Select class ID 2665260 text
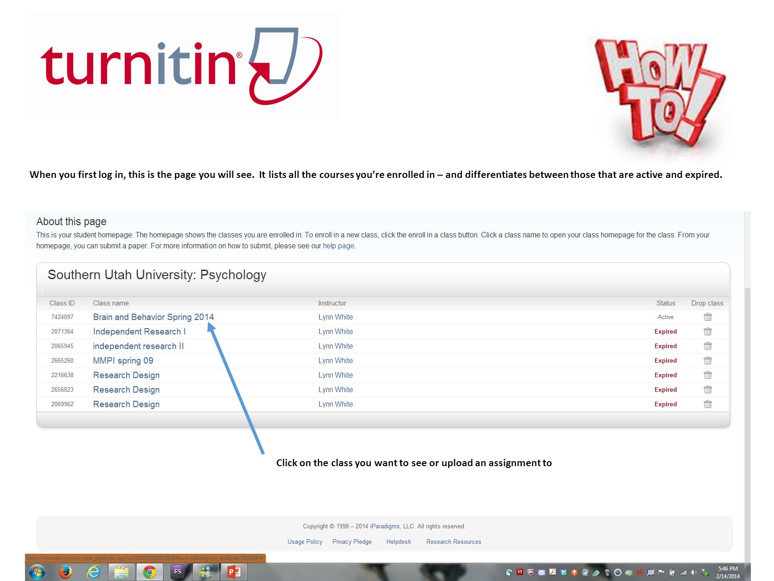The width and height of the screenshot is (774, 581). [x=62, y=360]
